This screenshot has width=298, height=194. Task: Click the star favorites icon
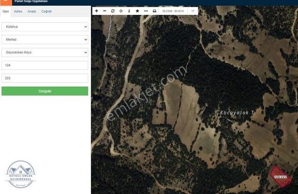tap(137, 11)
